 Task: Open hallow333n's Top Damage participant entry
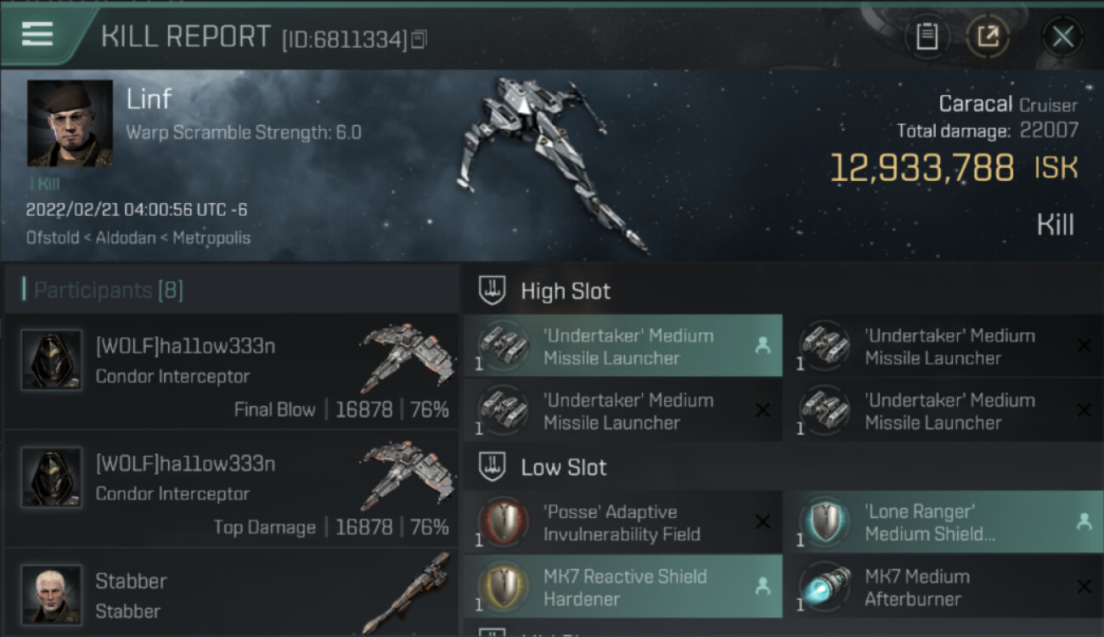pos(231,488)
